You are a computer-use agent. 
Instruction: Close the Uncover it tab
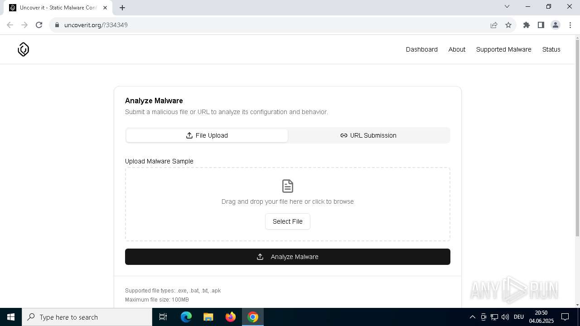click(105, 8)
